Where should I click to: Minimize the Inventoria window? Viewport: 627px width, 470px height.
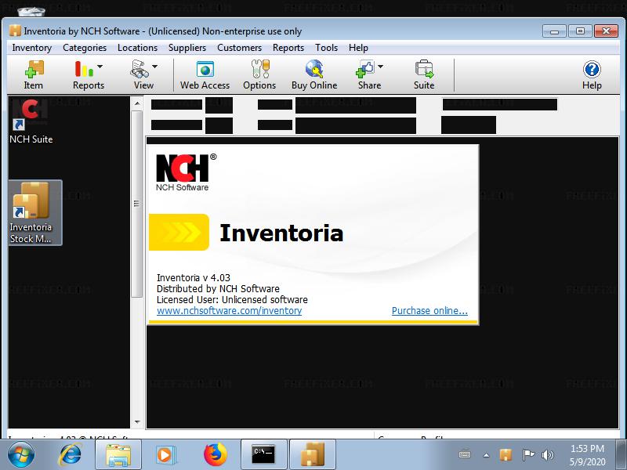(554, 31)
